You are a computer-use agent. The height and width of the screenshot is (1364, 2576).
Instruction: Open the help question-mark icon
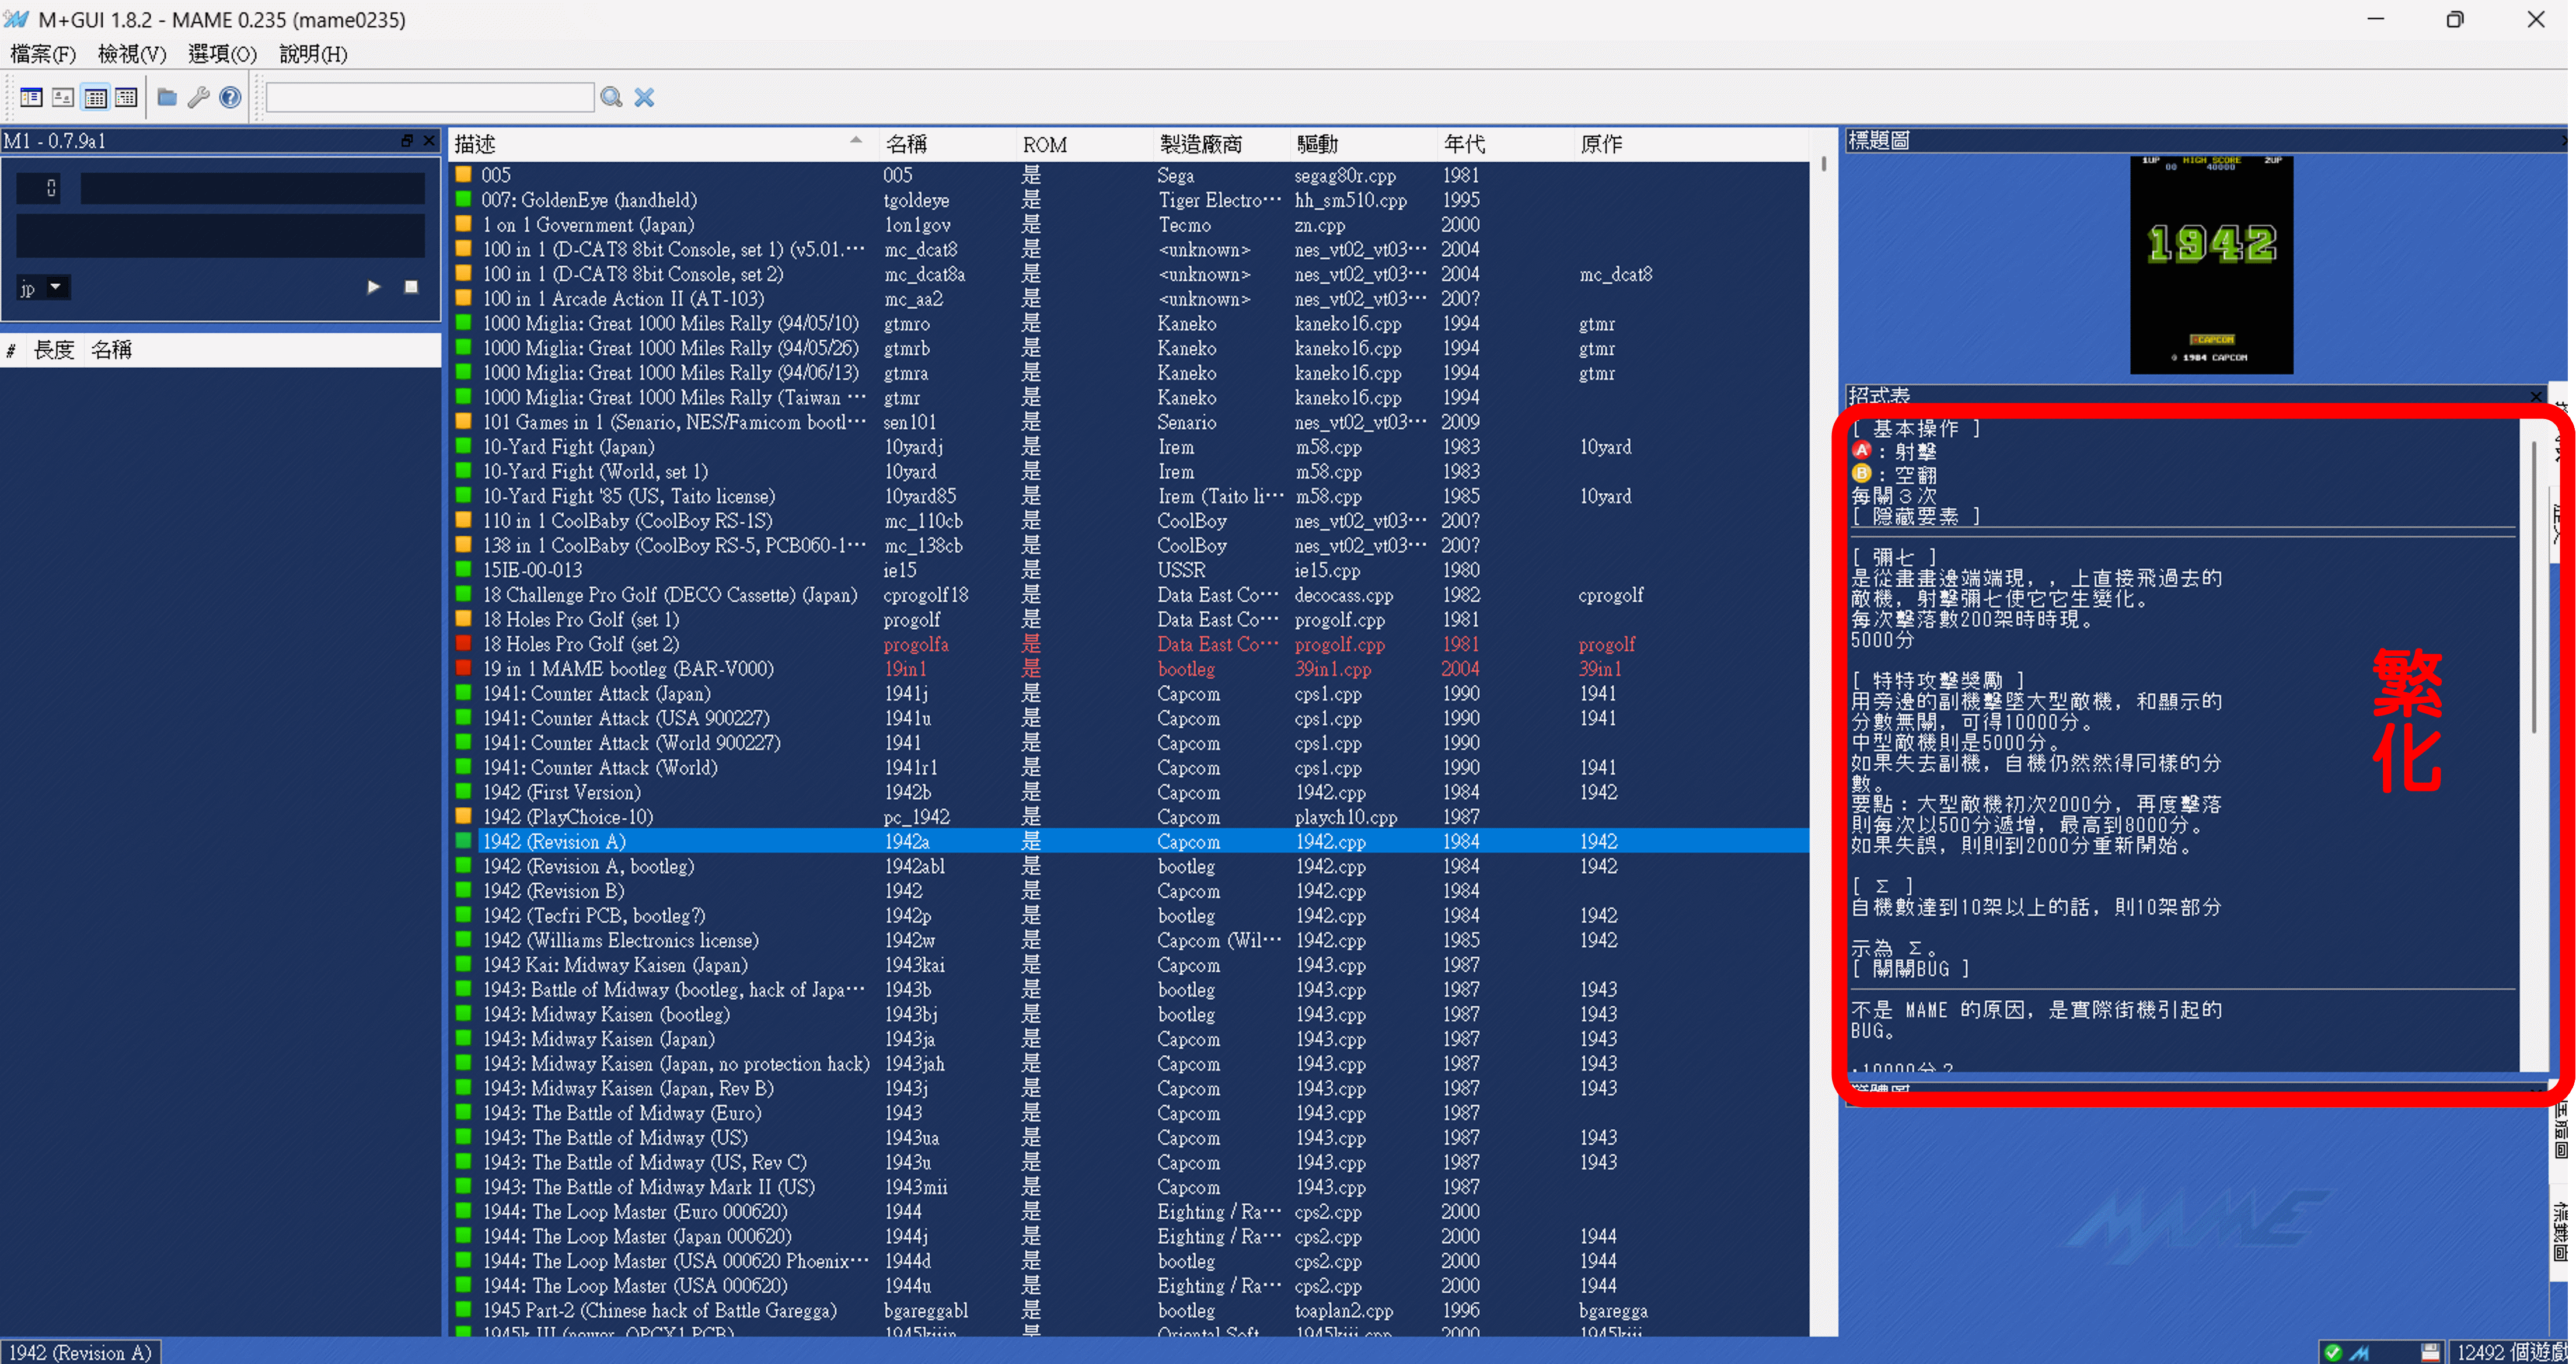(230, 97)
